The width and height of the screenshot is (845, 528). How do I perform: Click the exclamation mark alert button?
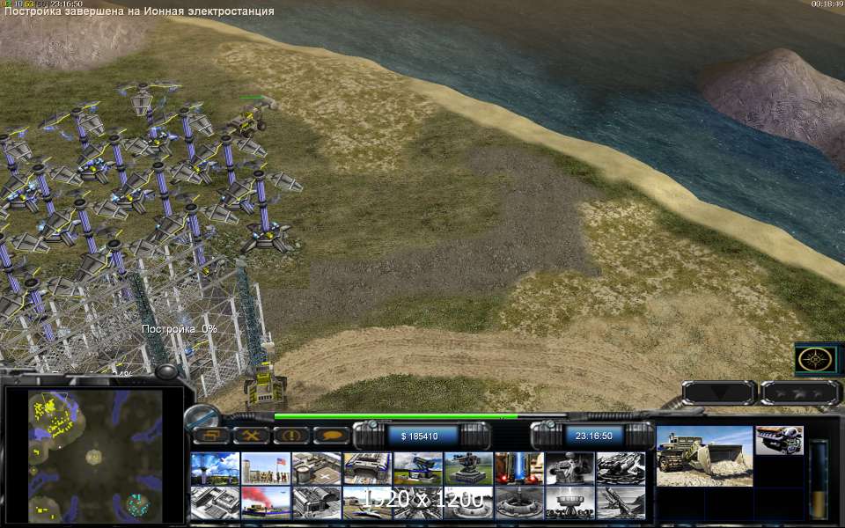click(x=291, y=436)
